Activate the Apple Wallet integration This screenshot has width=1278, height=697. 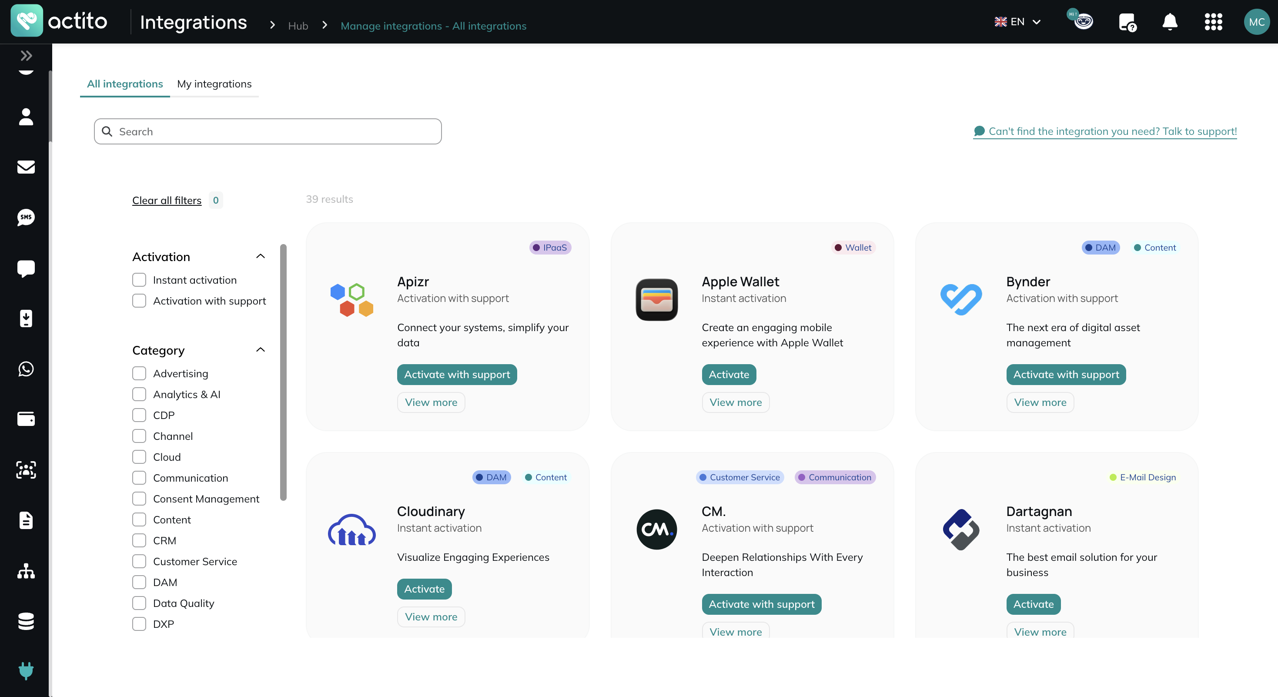click(729, 375)
